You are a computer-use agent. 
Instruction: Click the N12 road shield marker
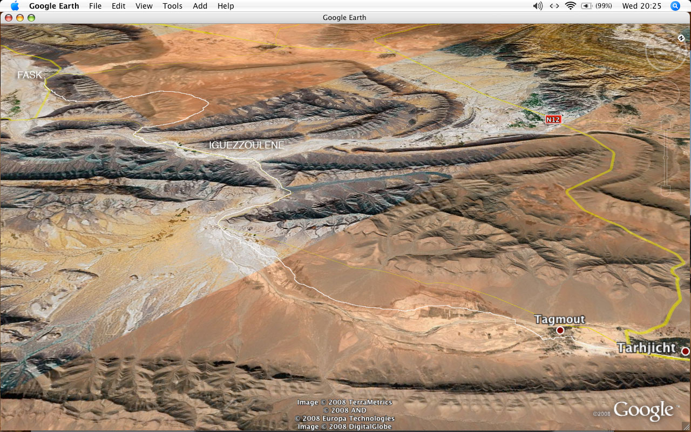click(x=553, y=119)
